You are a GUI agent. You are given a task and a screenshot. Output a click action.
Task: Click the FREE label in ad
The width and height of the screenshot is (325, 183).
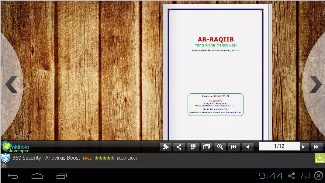pyautogui.click(x=87, y=158)
